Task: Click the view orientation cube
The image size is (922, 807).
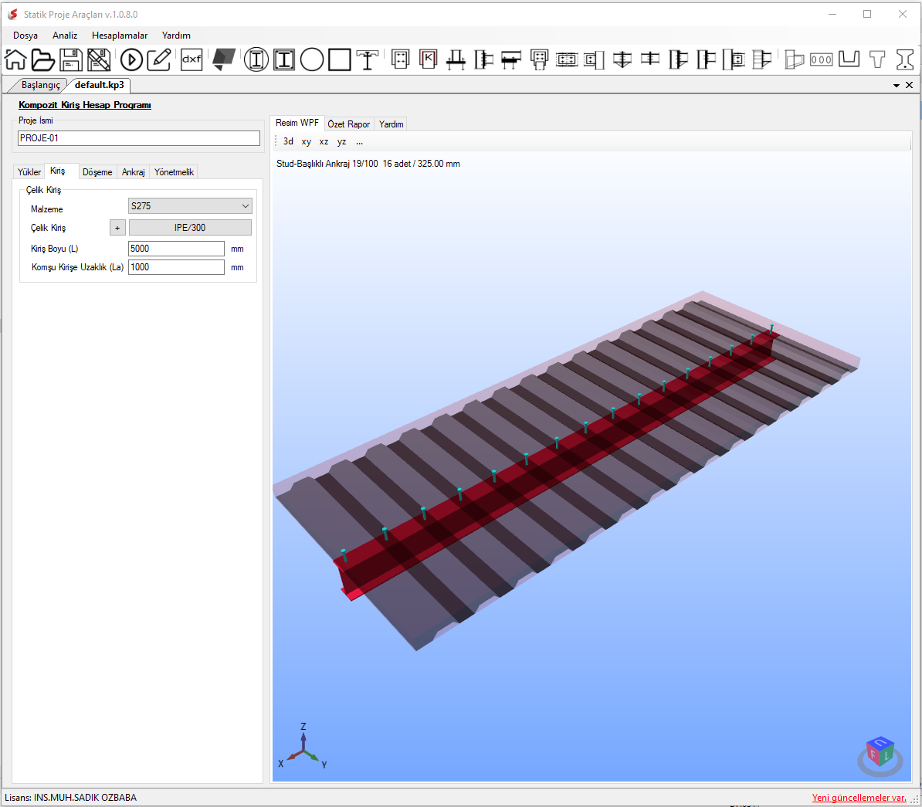Action: pyautogui.click(x=880, y=754)
